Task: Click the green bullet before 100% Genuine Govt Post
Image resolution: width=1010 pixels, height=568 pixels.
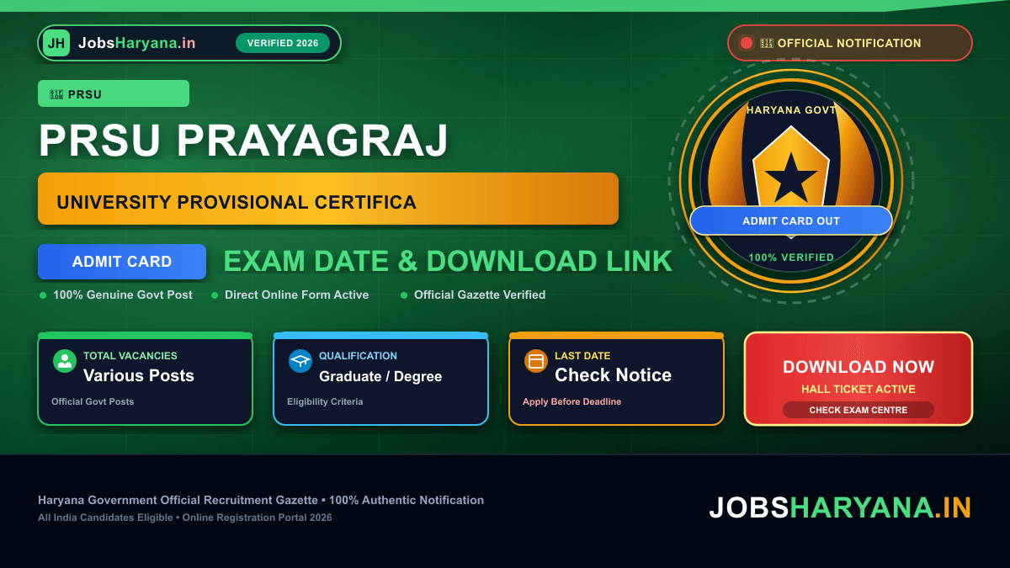Action: [x=43, y=295]
